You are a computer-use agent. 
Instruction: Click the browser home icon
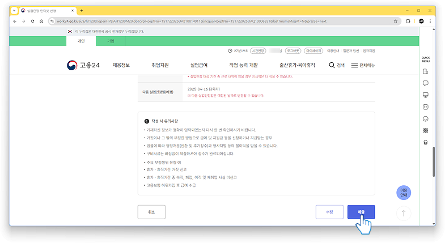[x=41, y=22]
